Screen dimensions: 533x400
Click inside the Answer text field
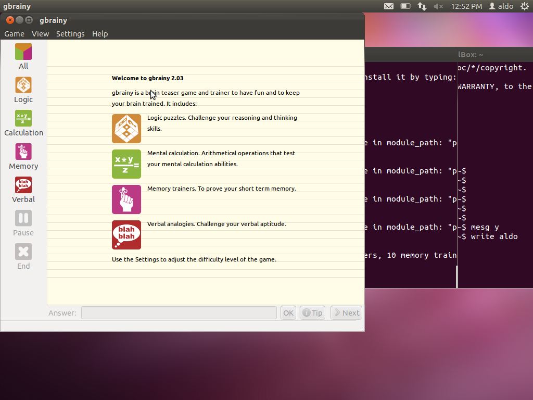click(179, 312)
